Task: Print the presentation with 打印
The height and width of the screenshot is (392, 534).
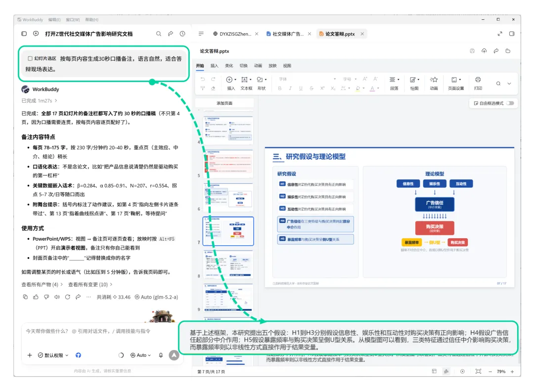Action: 478,83
